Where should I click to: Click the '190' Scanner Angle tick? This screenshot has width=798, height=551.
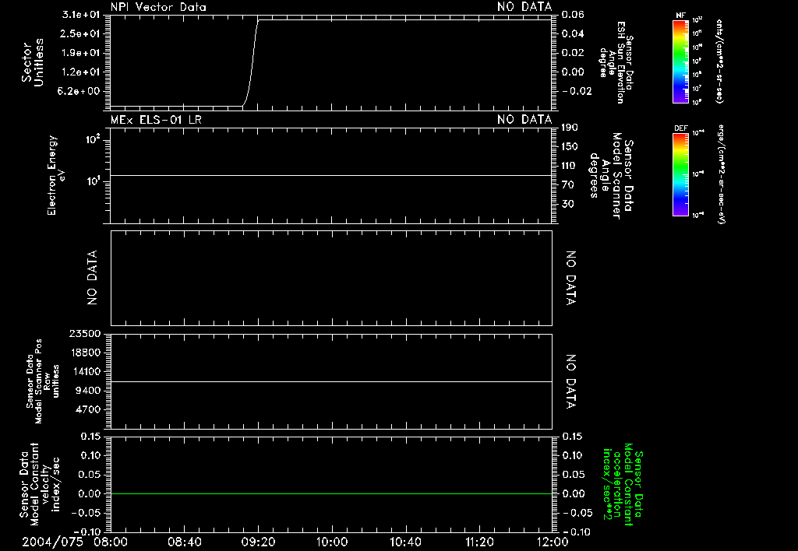[x=570, y=127]
